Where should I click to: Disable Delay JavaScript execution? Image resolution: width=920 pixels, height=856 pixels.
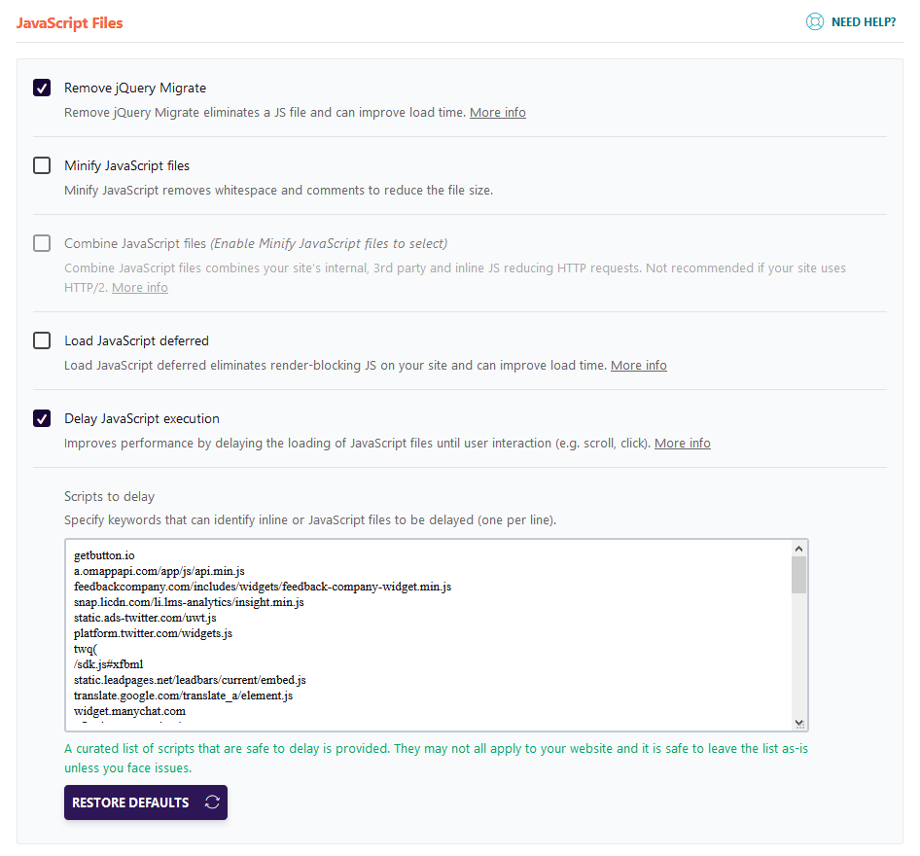[42, 418]
